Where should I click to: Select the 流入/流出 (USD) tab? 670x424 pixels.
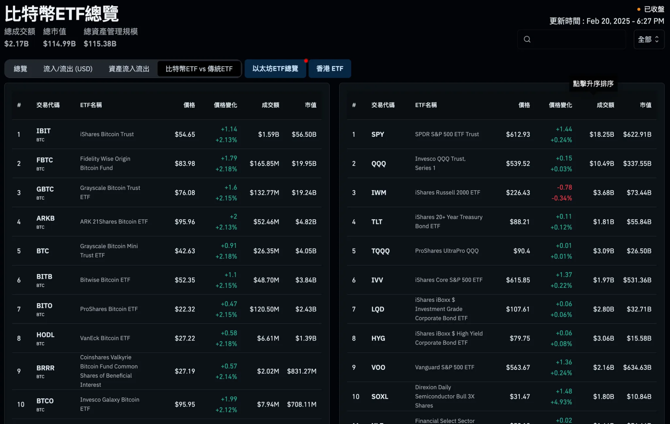(68, 69)
